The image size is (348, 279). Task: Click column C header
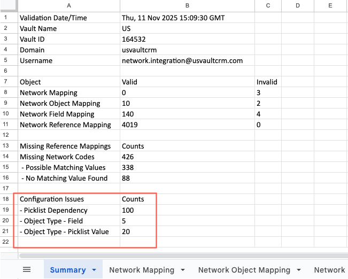[x=267, y=5]
